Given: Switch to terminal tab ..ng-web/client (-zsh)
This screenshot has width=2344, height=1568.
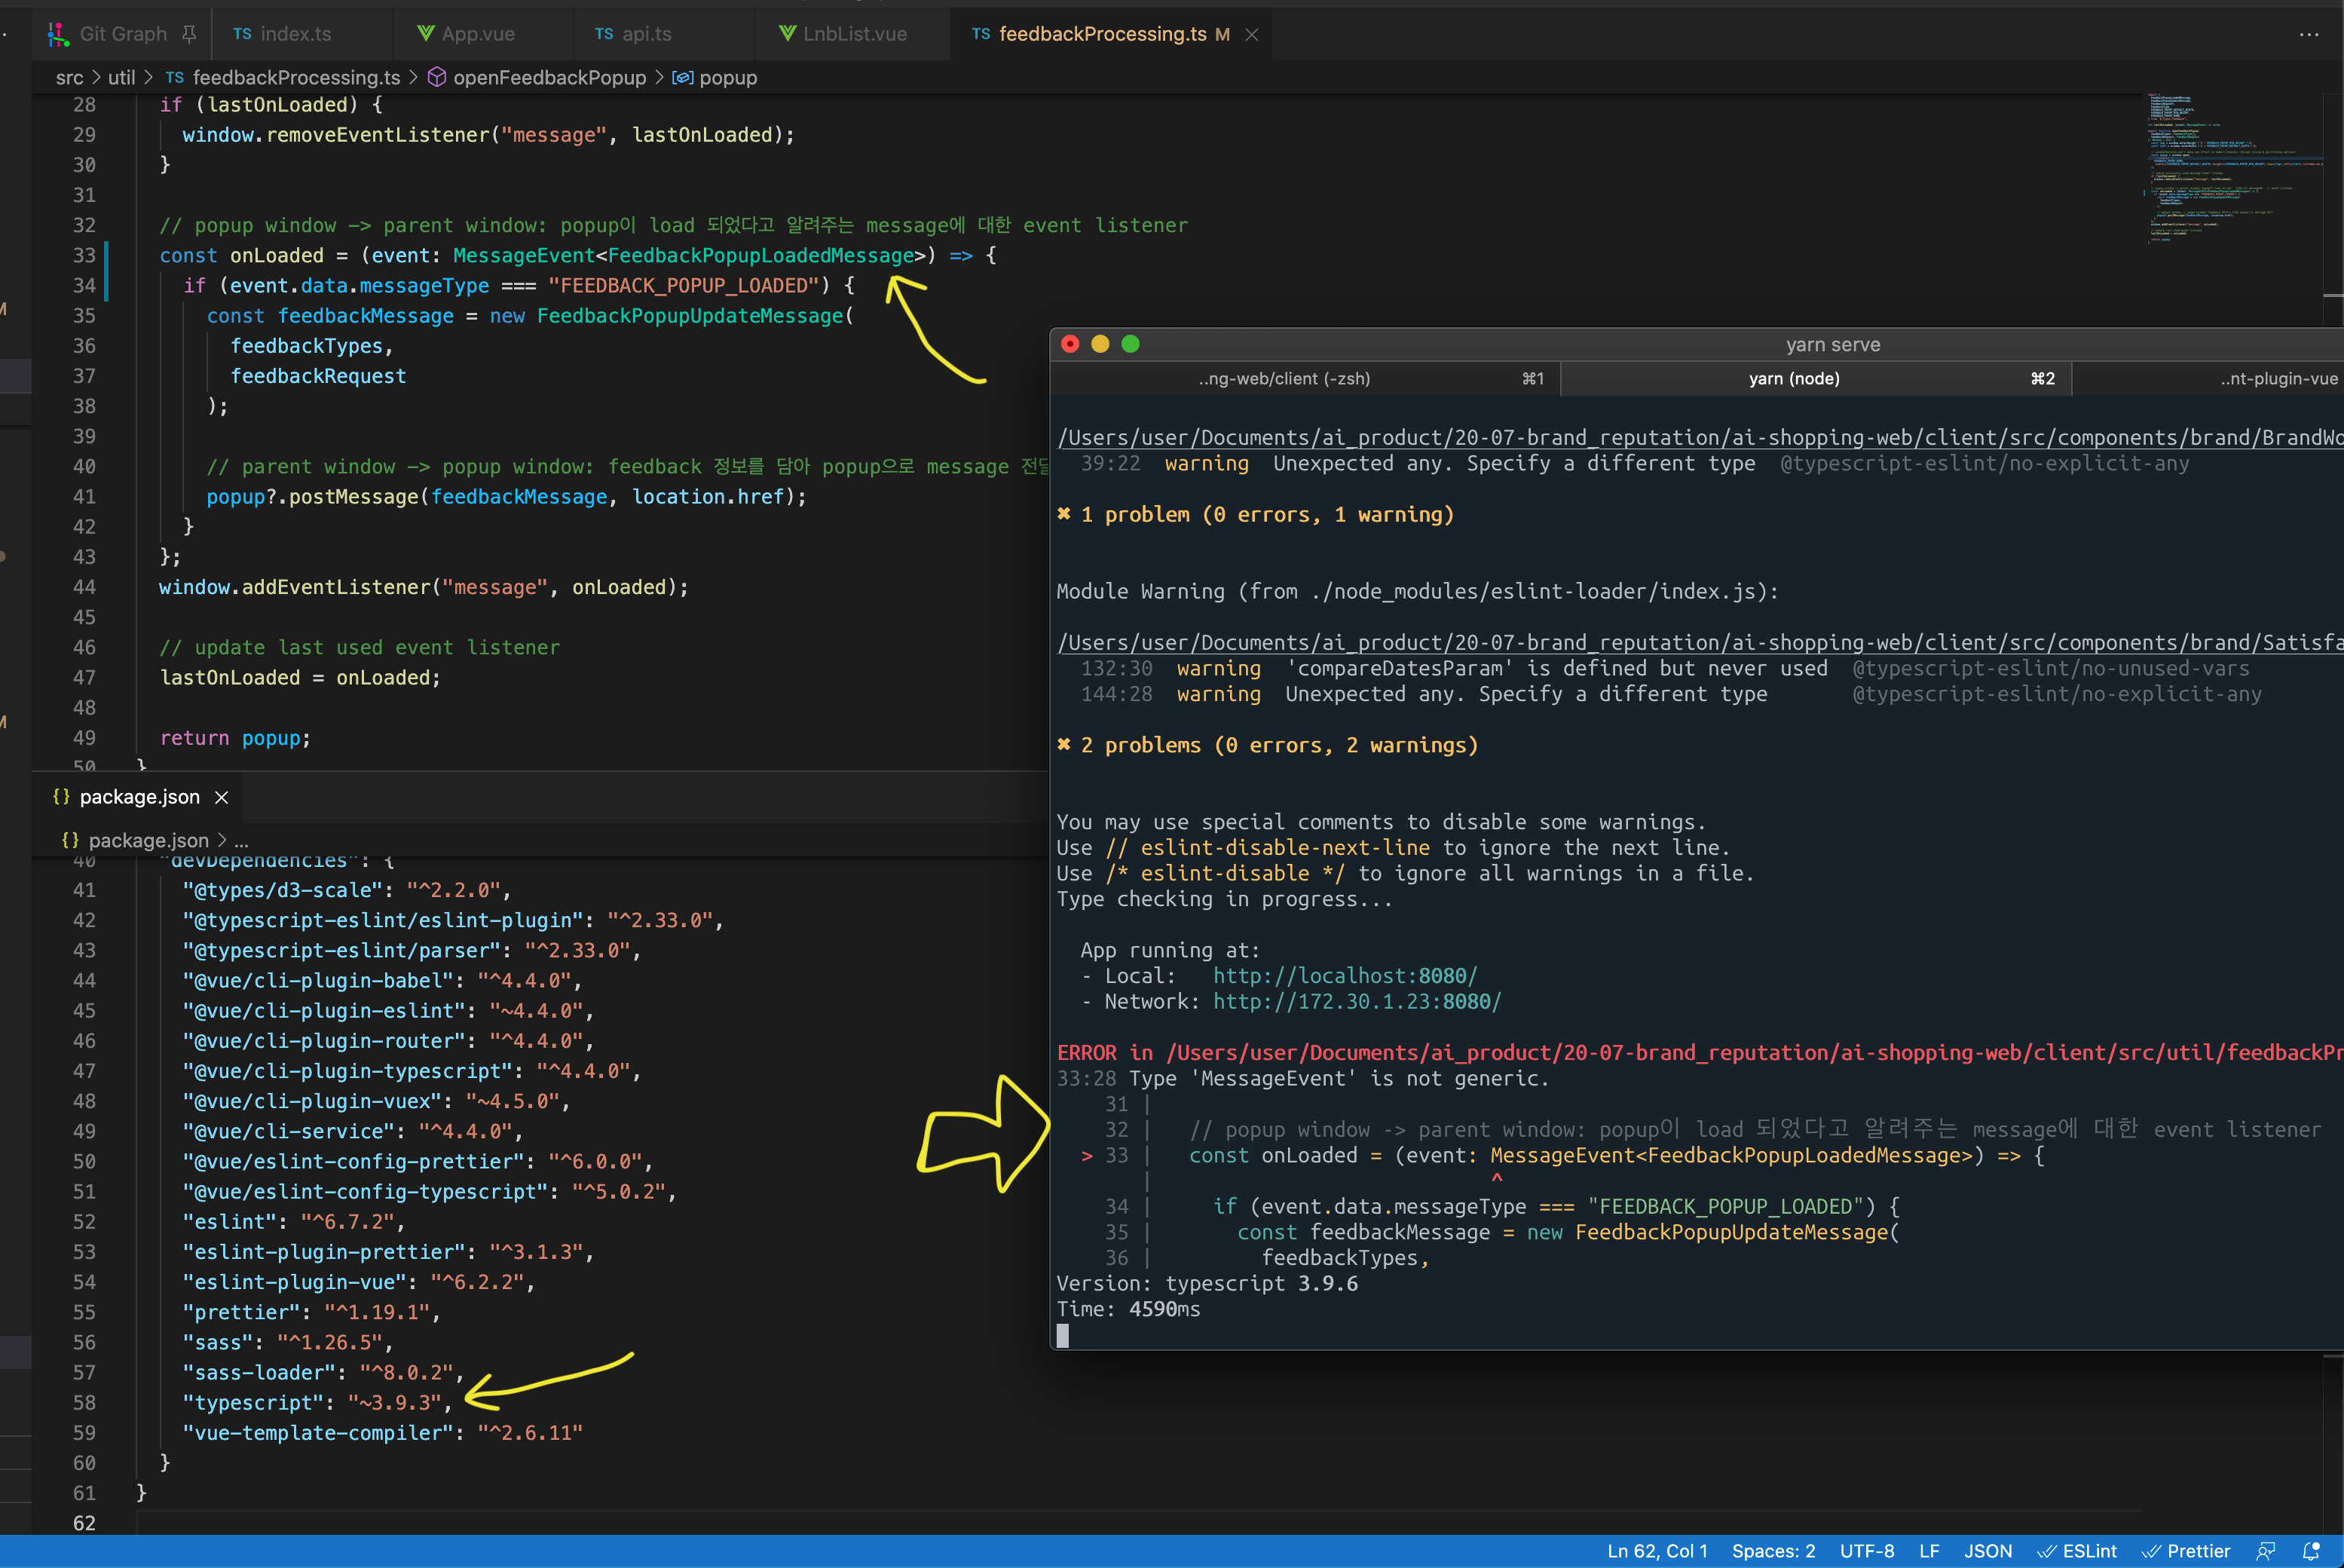Looking at the screenshot, I should 1284,379.
